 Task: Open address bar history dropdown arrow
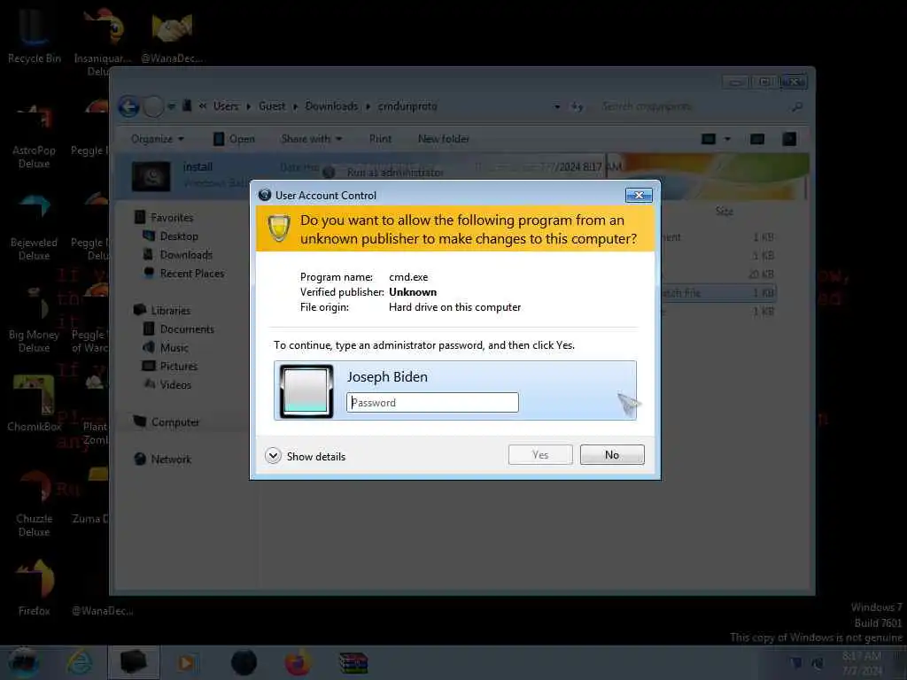pos(556,106)
